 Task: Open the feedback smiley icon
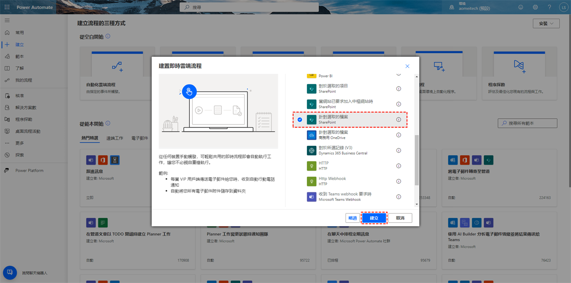521,7
